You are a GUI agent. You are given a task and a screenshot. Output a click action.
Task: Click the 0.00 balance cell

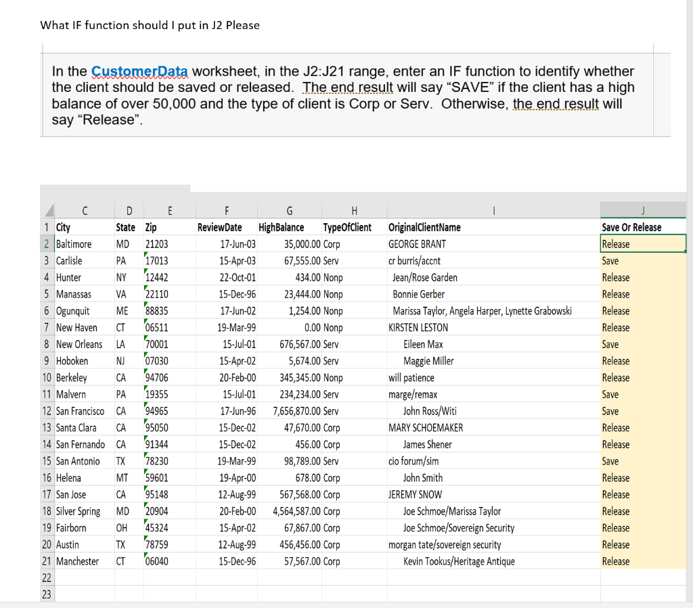(290, 327)
